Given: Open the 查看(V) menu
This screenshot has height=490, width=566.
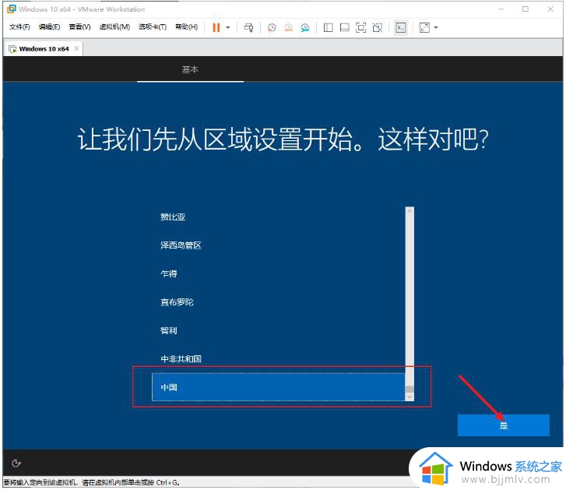Looking at the screenshot, I should coord(79,27).
